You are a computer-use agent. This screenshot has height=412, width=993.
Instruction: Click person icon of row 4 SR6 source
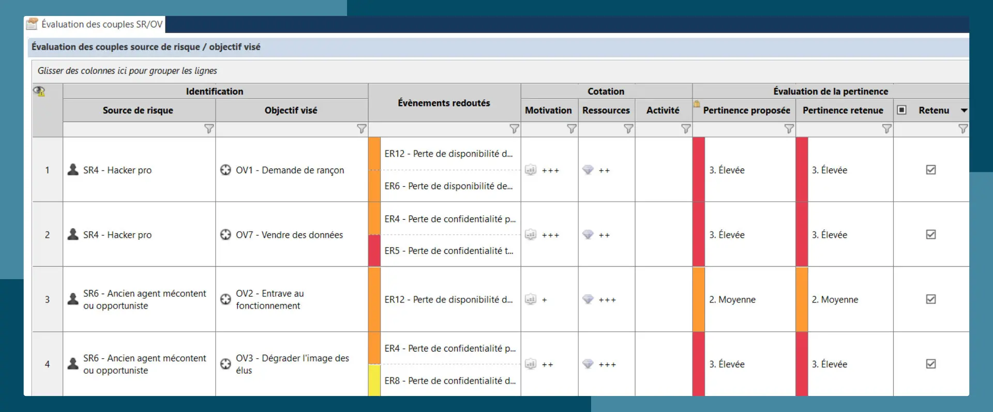[x=73, y=364]
